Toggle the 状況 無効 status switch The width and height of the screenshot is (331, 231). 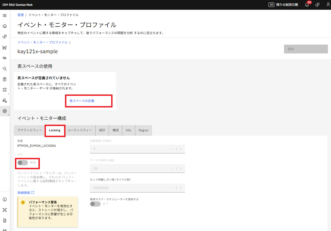click(x=23, y=163)
